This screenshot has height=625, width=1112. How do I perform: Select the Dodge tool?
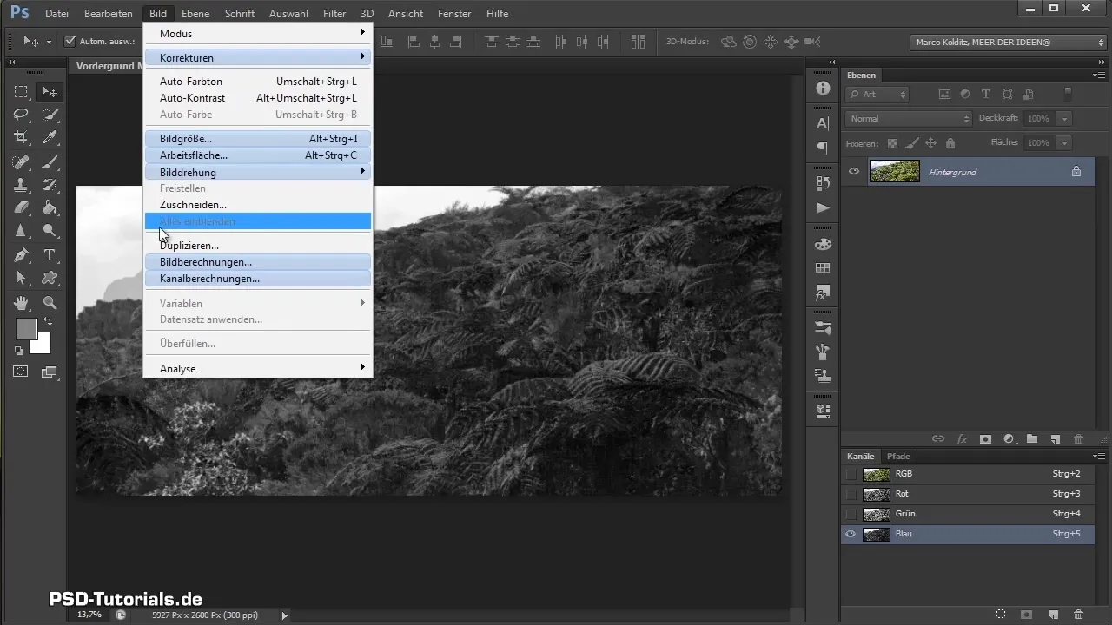[x=50, y=231]
